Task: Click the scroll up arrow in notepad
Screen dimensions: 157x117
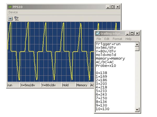Action: coord(137,44)
